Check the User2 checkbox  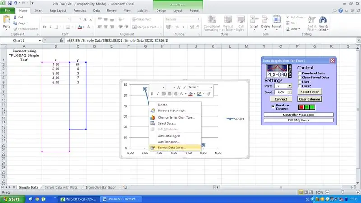[300, 86]
